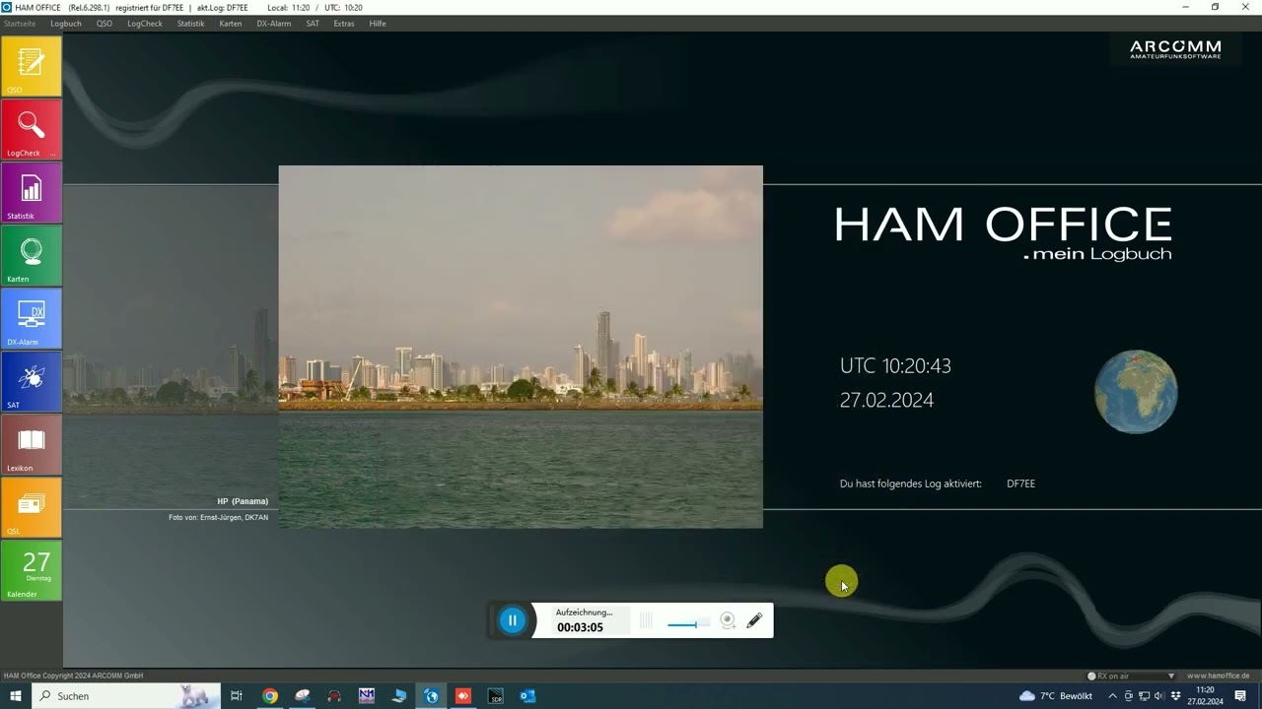Image resolution: width=1262 pixels, height=709 pixels.
Task: Open the SAT menu in menu bar
Action: 313,24
